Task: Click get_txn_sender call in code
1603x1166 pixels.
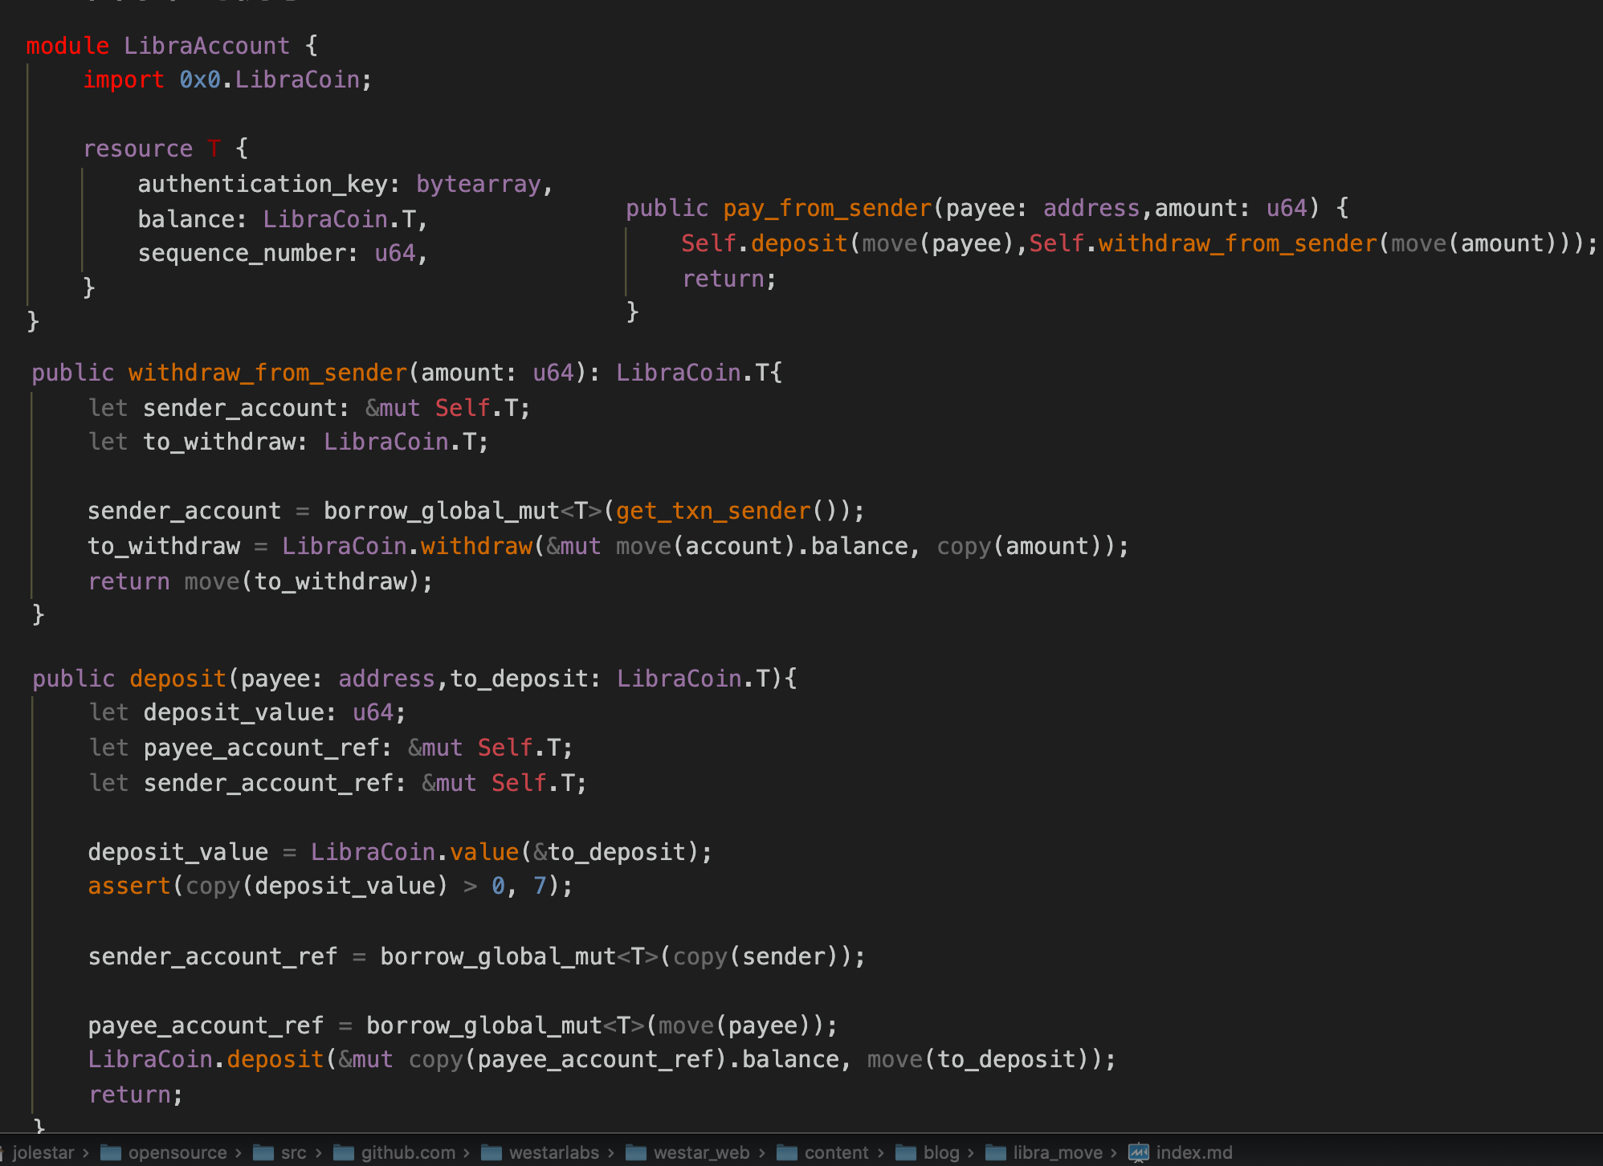Action: (713, 511)
